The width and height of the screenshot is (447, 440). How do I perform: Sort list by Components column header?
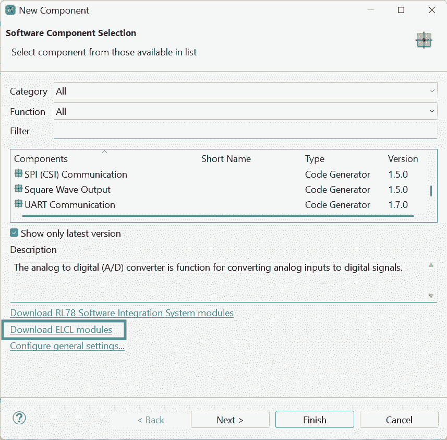pyautogui.click(x=41, y=159)
